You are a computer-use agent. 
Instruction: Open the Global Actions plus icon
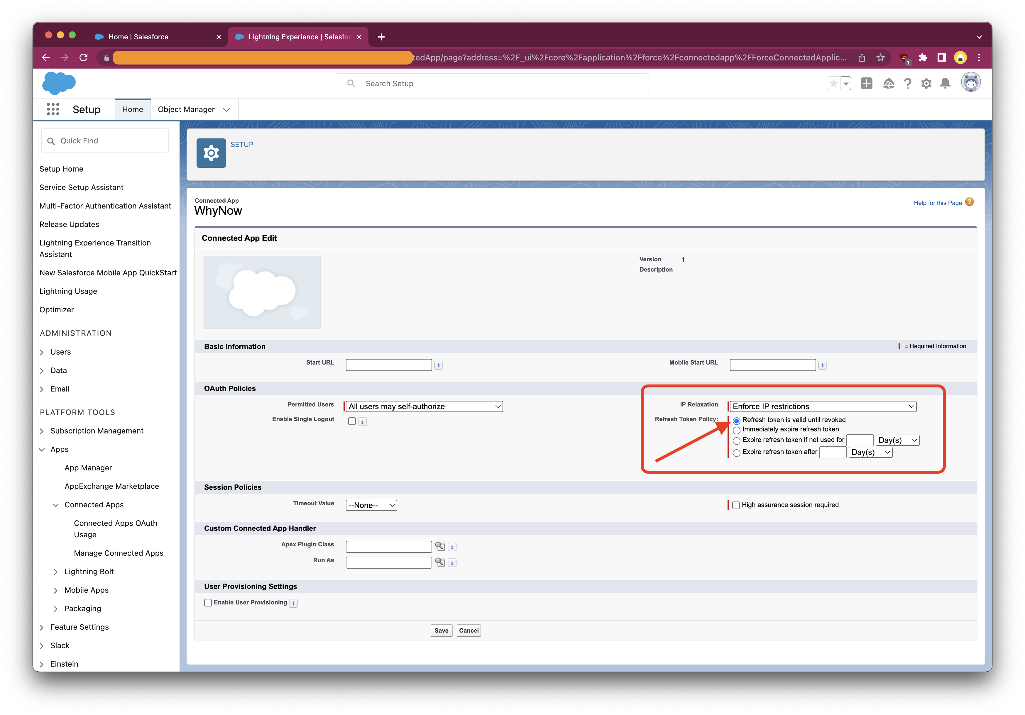[867, 84]
